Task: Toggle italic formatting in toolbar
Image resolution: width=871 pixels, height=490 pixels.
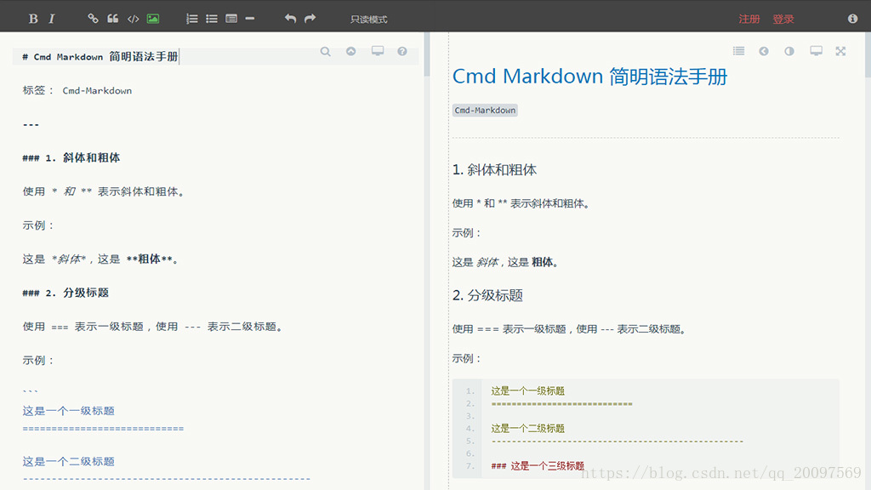Action: click(x=52, y=19)
